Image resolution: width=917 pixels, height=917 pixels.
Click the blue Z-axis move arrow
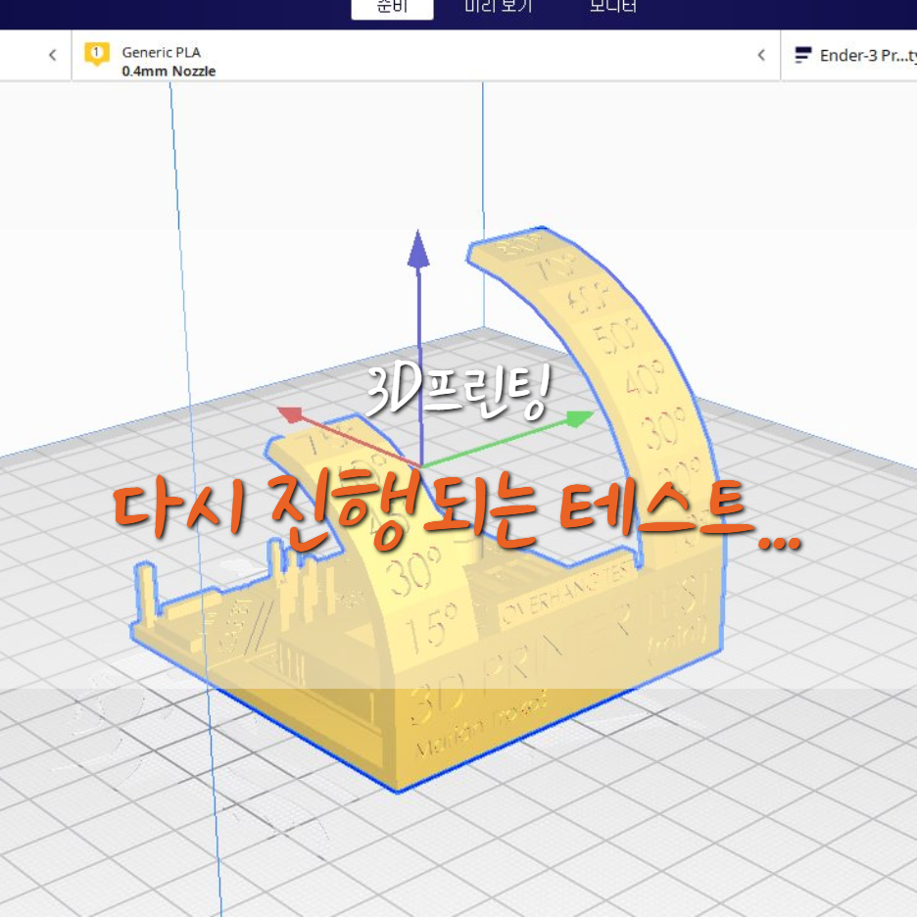click(x=418, y=250)
